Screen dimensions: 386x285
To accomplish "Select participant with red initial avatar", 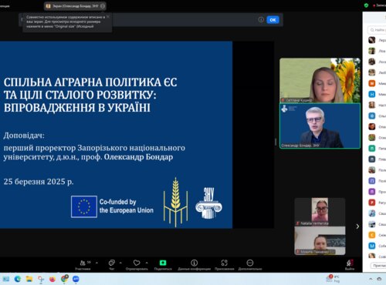I will (372, 203).
